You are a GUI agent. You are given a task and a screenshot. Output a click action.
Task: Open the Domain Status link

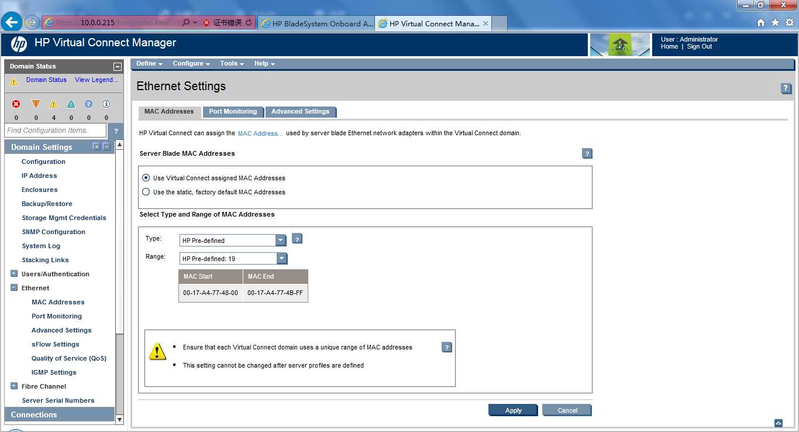(x=46, y=80)
